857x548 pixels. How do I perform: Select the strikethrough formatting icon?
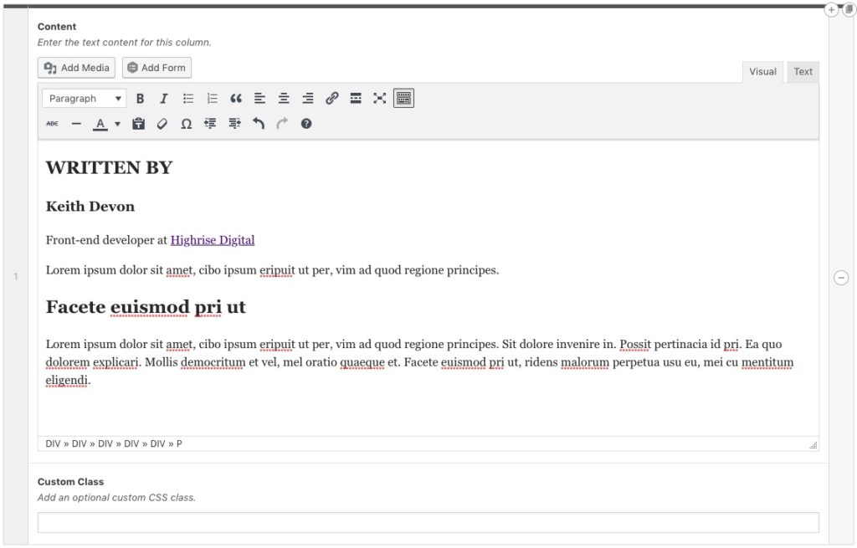[x=51, y=123]
